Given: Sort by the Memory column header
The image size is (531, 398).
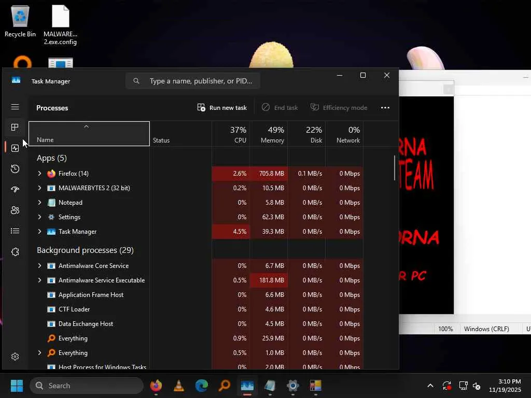Looking at the screenshot, I should point(269,134).
